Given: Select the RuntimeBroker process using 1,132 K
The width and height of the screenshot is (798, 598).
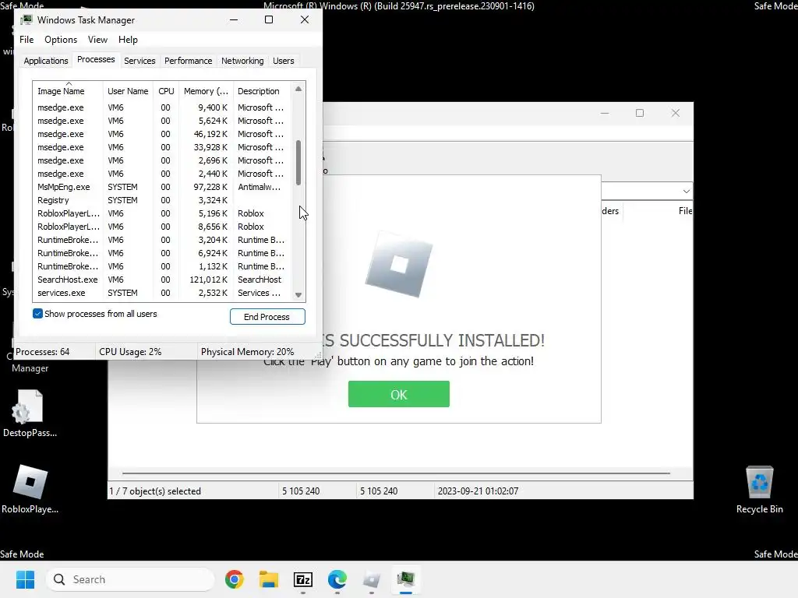Looking at the screenshot, I should [x=162, y=266].
